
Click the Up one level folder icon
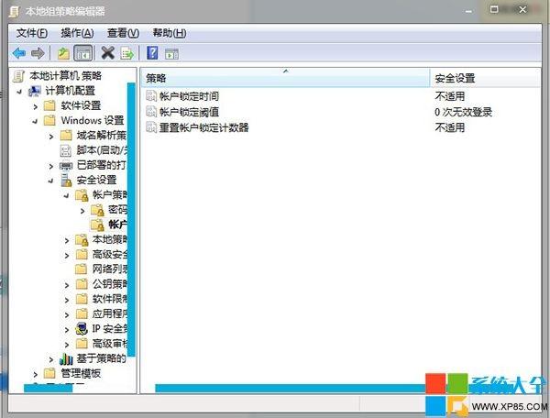(x=63, y=53)
